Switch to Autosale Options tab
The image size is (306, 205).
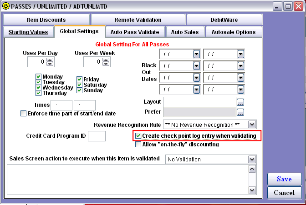tap(234, 32)
